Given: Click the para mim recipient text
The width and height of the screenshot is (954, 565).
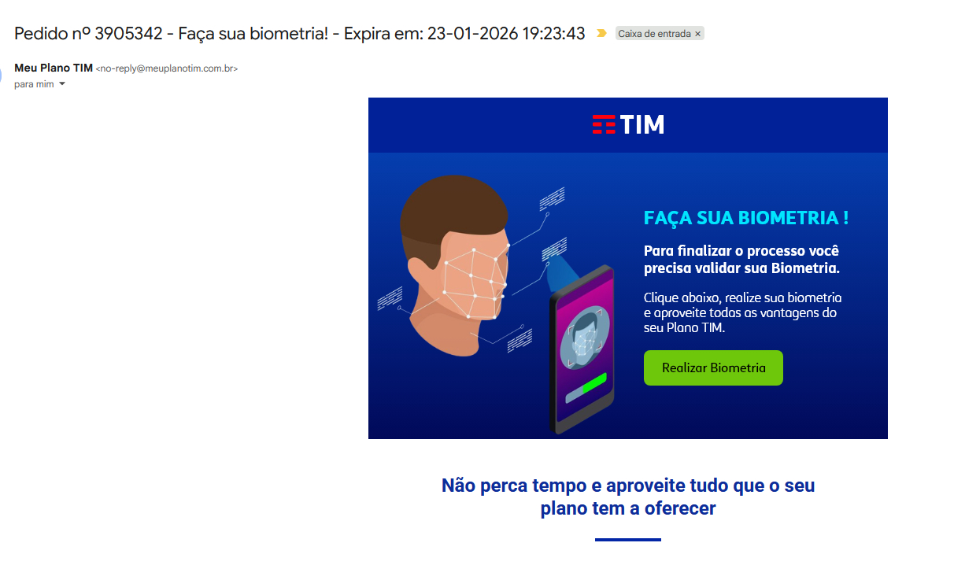Looking at the screenshot, I should (34, 84).
